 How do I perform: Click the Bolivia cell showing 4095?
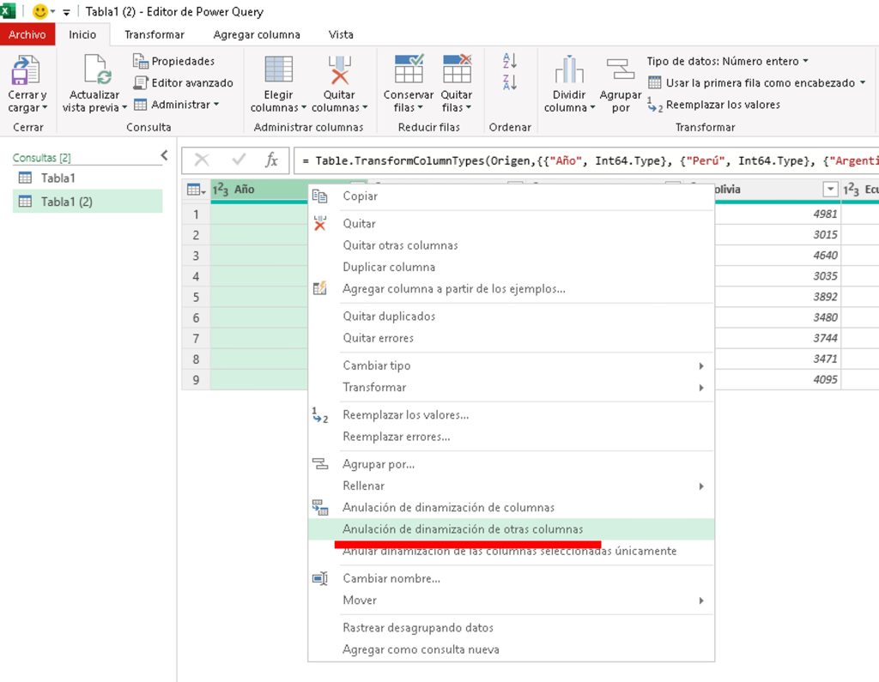[778, 379]
